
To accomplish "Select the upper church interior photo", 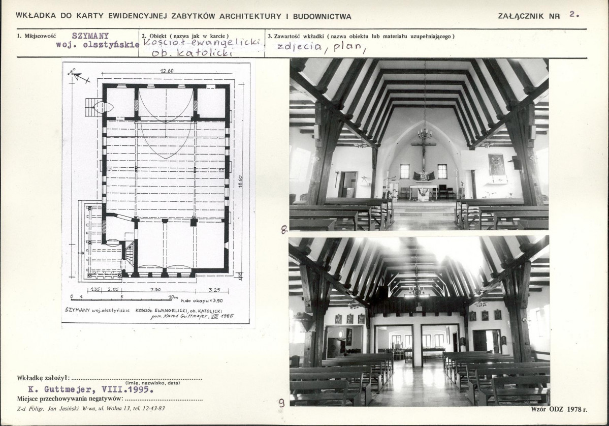I will pyautogui.click(x=419, y=144).
